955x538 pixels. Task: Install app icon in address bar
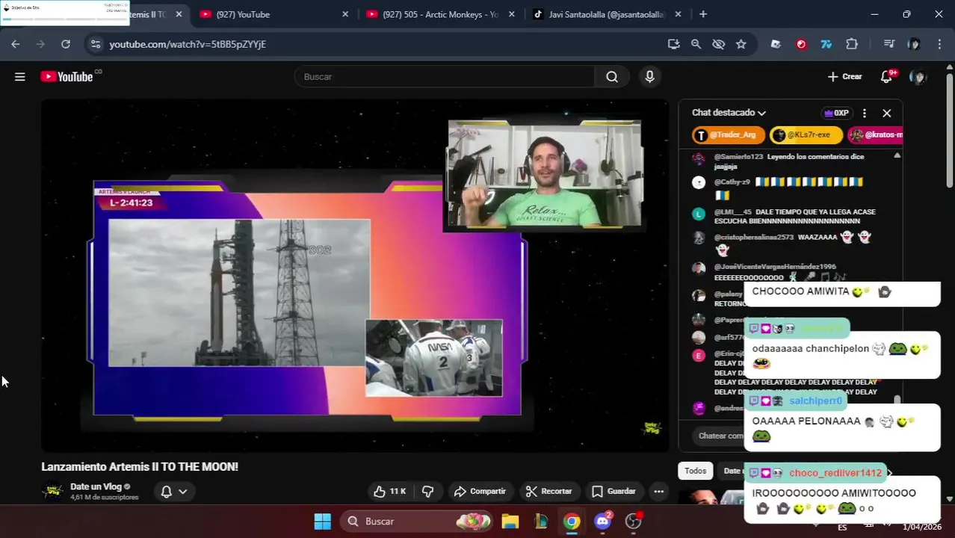[674, 44]
